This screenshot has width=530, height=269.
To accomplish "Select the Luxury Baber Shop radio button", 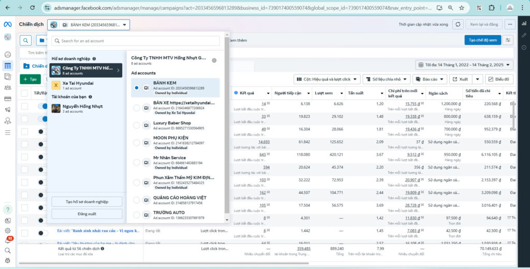I will pyautogui.click(x=137, y=125).
